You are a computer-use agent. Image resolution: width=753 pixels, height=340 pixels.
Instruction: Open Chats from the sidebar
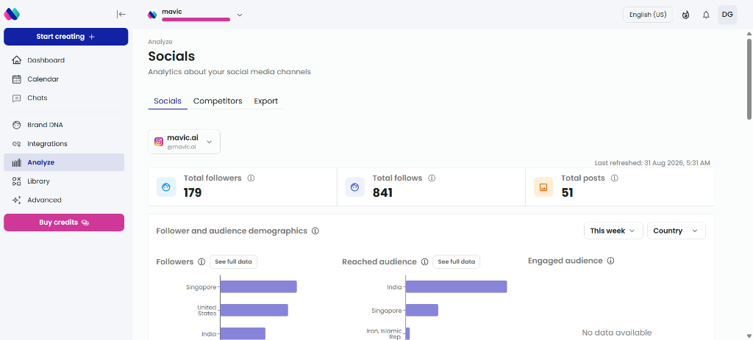[64, 98]
